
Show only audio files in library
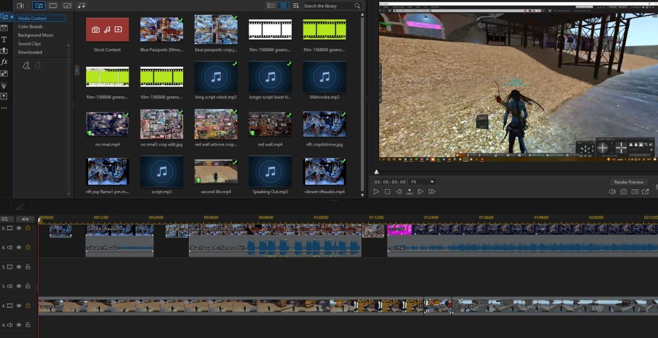coord(81,6)
